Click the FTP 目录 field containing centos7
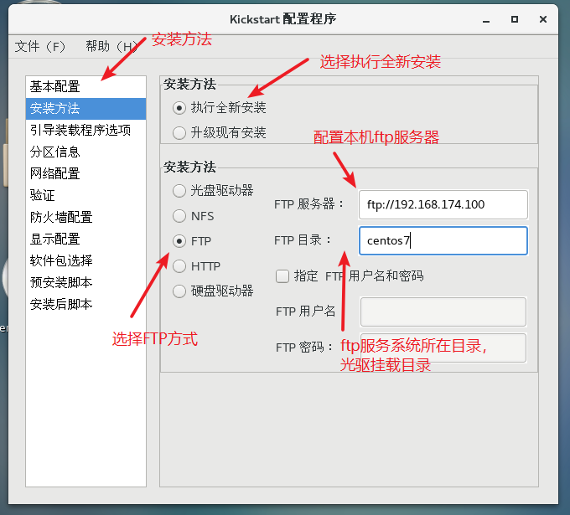The width and height of the screenshot is (570, 515). click(x=443, y=241)
